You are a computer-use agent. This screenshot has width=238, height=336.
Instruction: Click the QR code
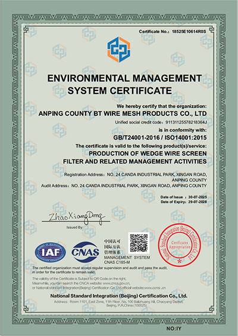(x=139, y=243)
